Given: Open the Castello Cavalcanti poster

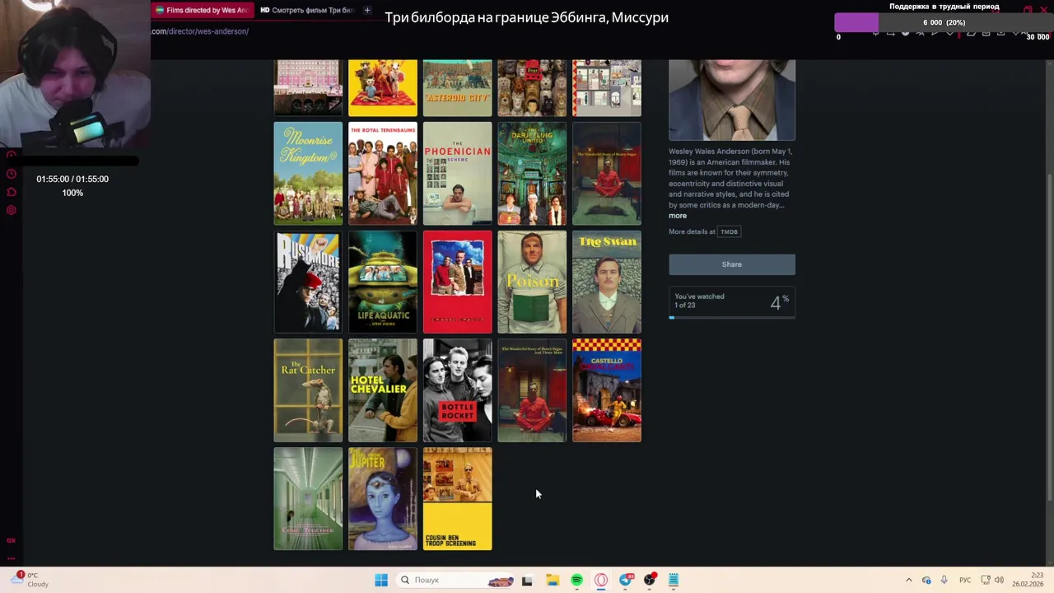Looking at the screenshot, I should 607,390.
